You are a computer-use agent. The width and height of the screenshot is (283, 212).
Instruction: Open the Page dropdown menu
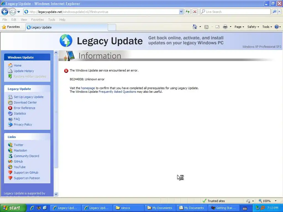(239, 27)
